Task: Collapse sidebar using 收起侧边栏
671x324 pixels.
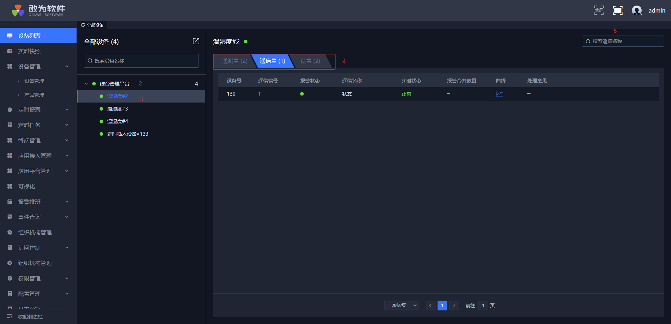Action: tap(30, 317)
